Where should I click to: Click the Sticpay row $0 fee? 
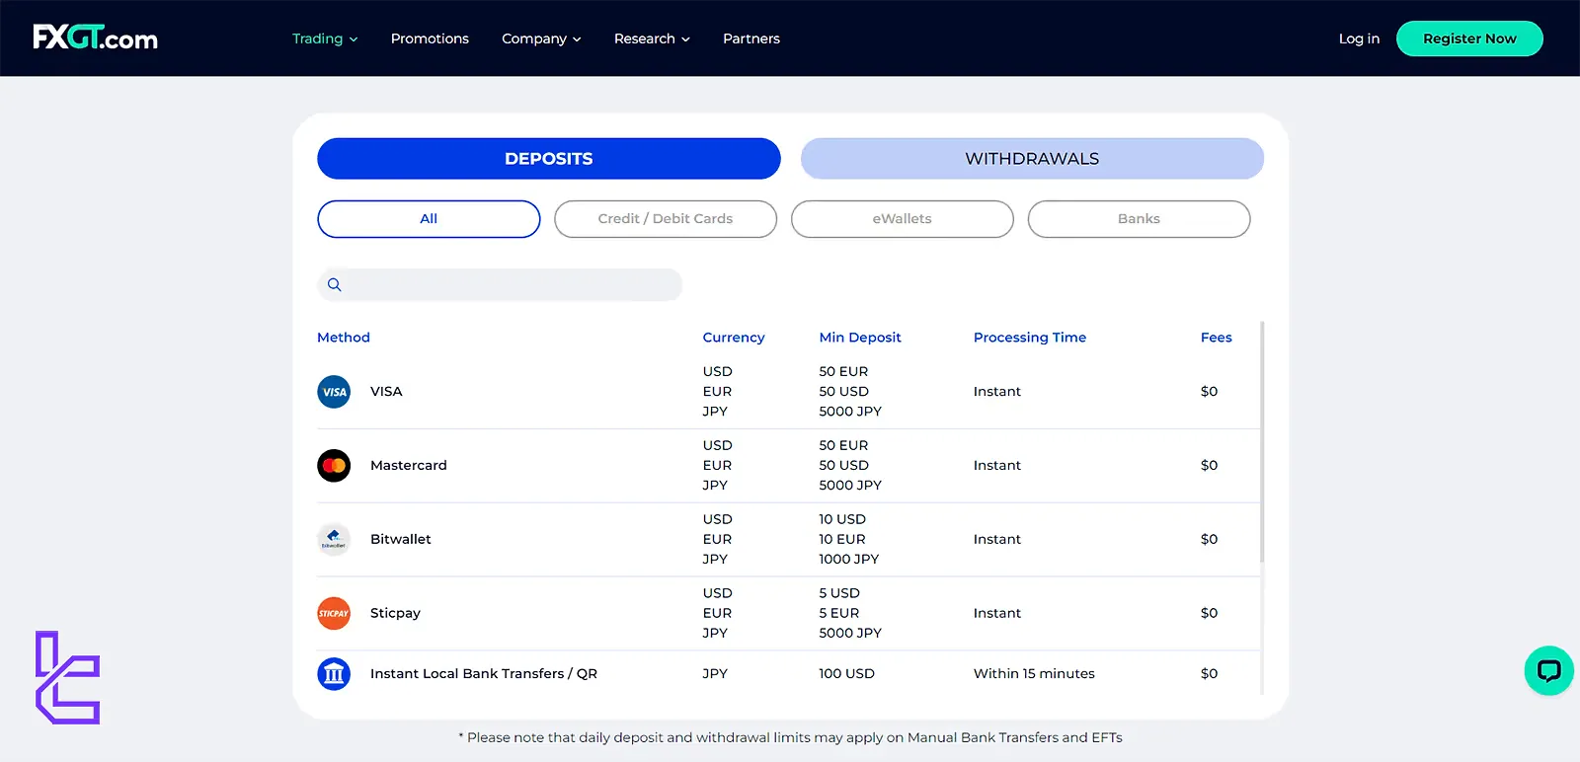[x=1210, y=614]
